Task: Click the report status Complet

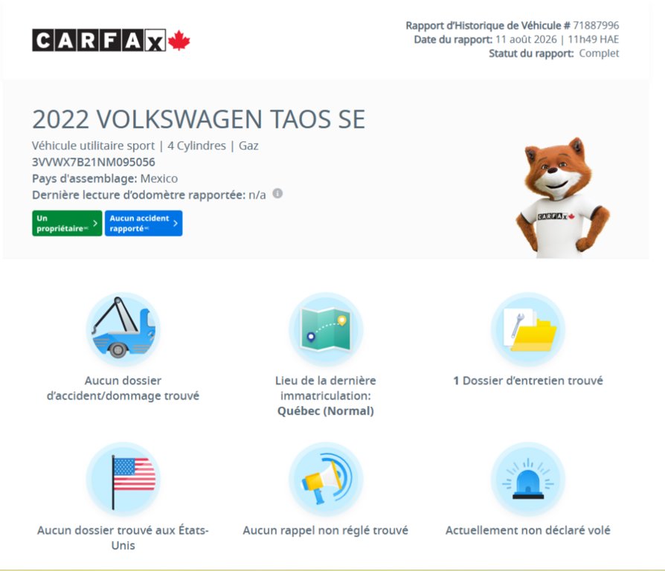Action: [599, 54]
